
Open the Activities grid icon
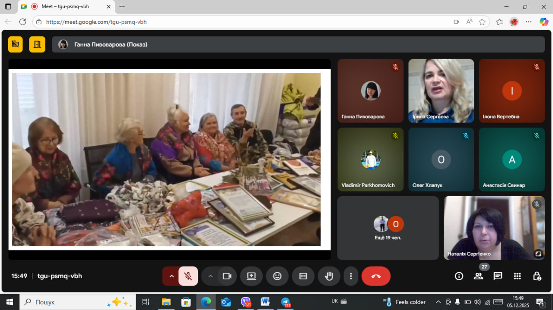(517, 276)
